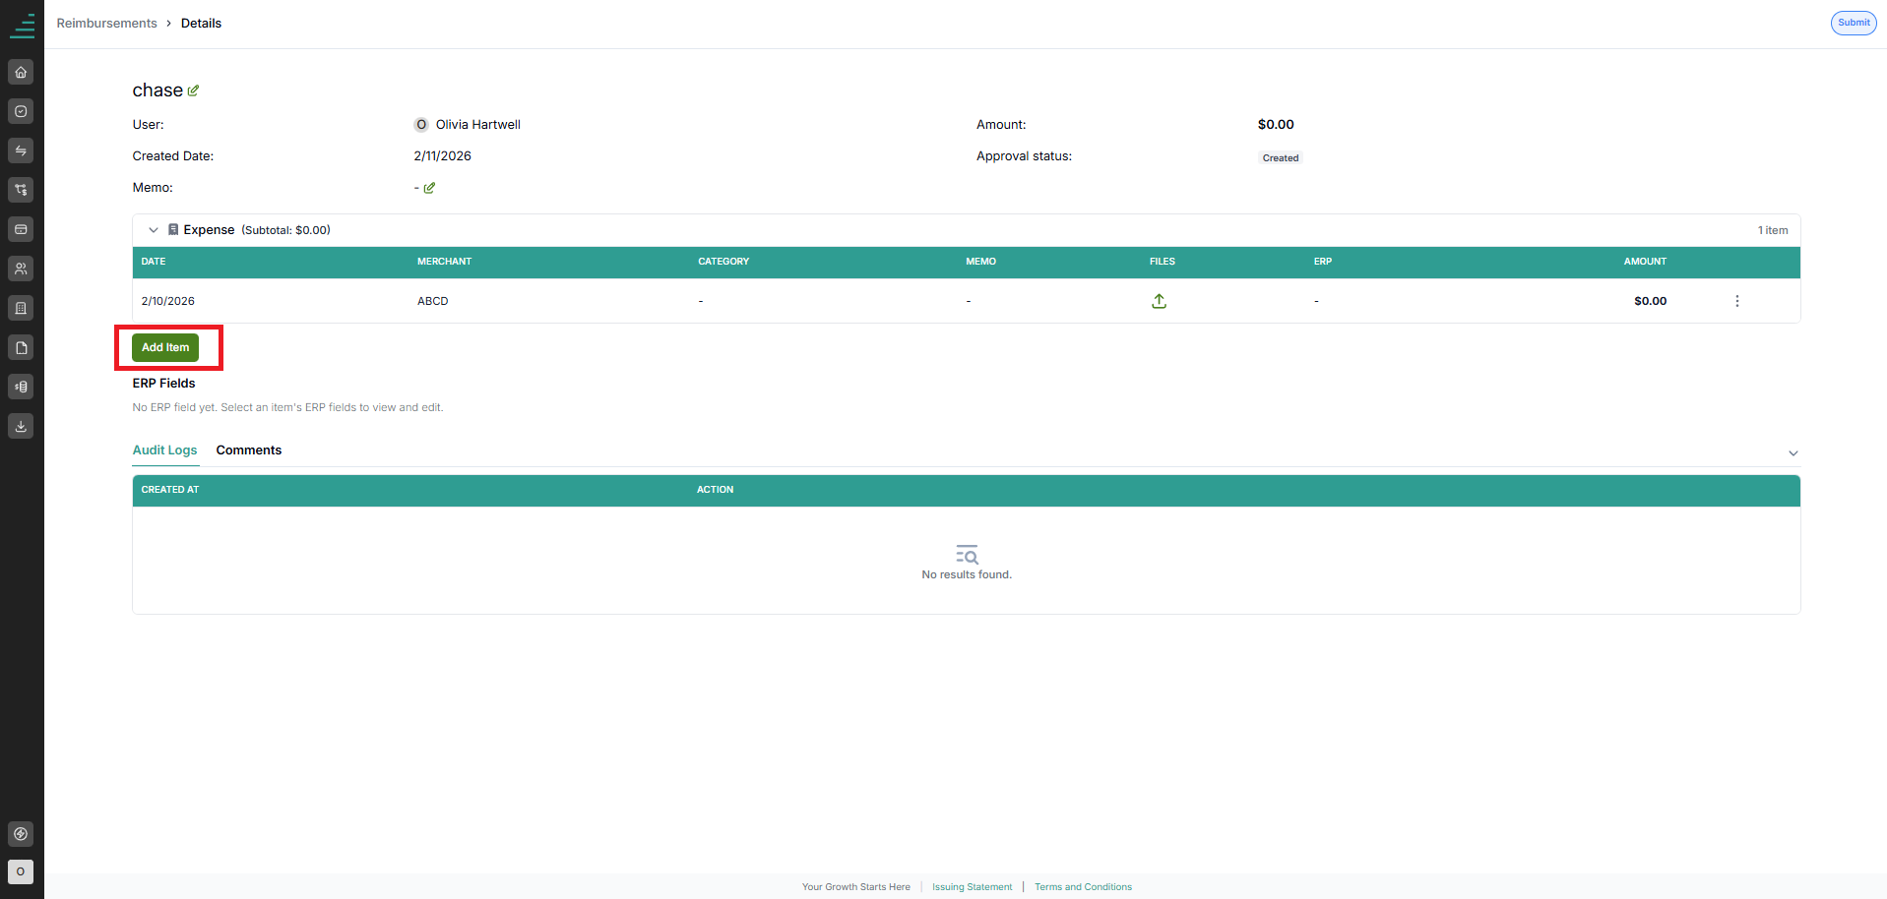Open the credit card sidebar icon
The height and width of the screenshot is (899, 1887).
[x=21, y=229]
